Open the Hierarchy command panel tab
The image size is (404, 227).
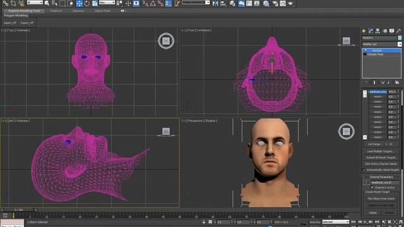pos(377,31)
